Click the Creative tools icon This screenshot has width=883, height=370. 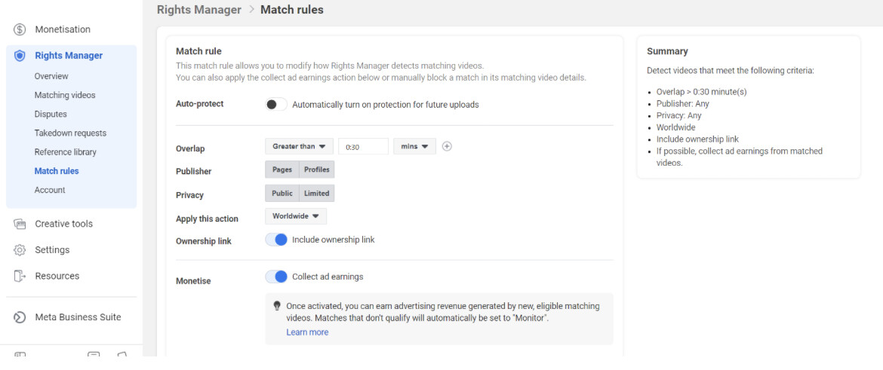tap(20, 224)
